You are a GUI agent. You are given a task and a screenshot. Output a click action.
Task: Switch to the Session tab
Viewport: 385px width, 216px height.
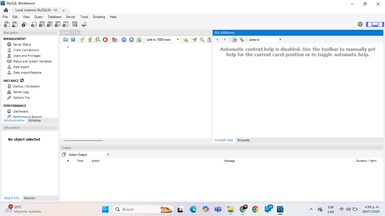coord(29,198)
